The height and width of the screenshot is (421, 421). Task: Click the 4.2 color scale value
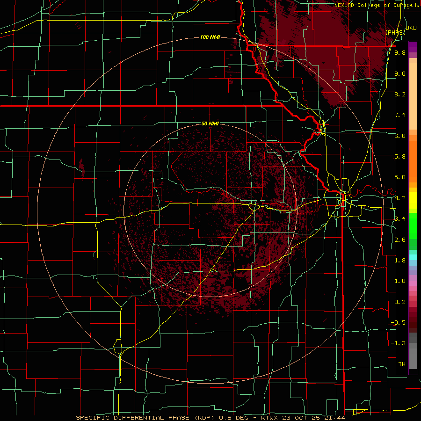400,198
